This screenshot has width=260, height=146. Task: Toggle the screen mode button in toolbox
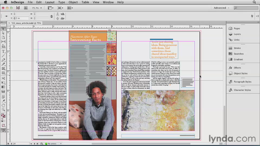3,130
